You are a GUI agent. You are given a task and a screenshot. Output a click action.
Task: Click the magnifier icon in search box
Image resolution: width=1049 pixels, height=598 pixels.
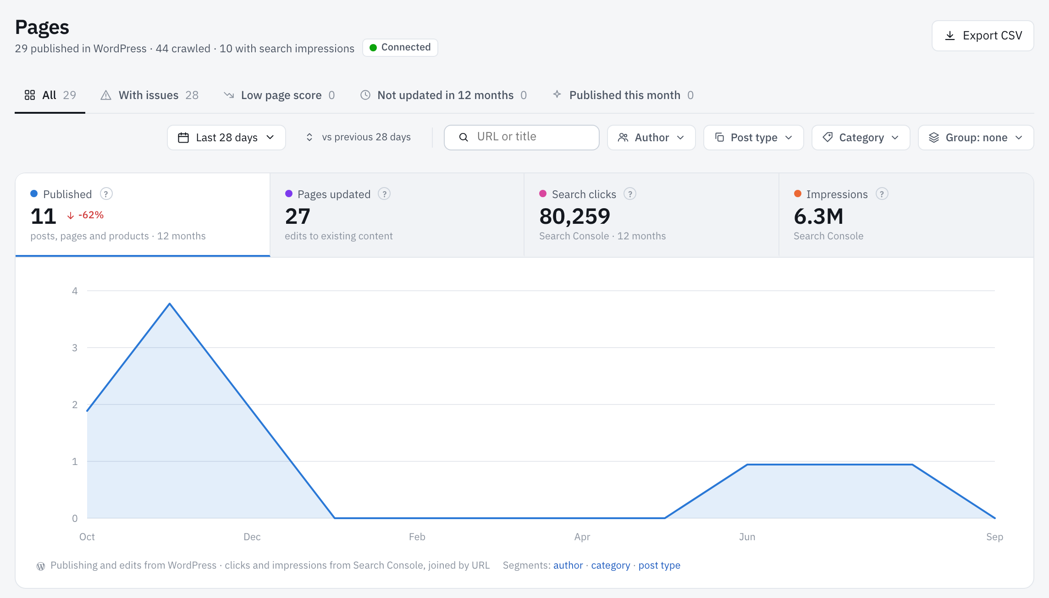(x=464, y=137)
